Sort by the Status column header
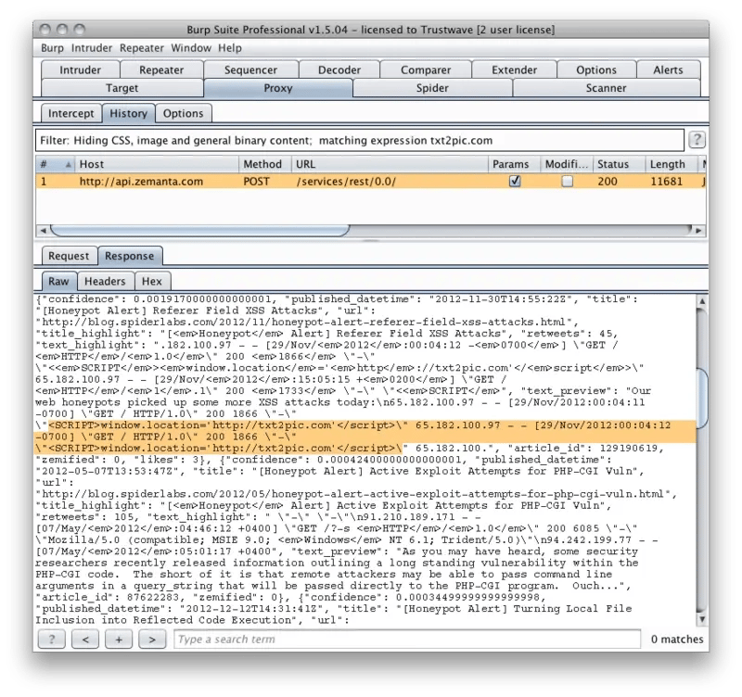This screenshot has width=742, height=697. (613, 164)
